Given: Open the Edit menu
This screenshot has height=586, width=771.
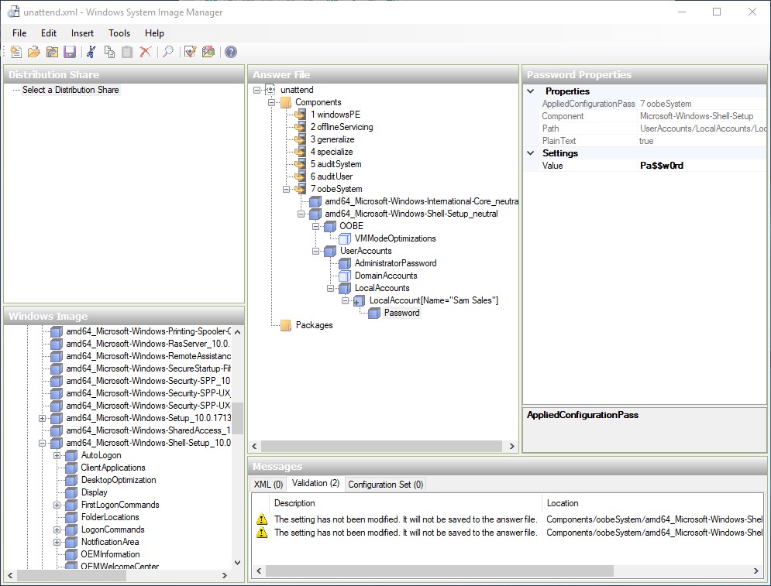Looking at the screenshot, I should [49, 33].
